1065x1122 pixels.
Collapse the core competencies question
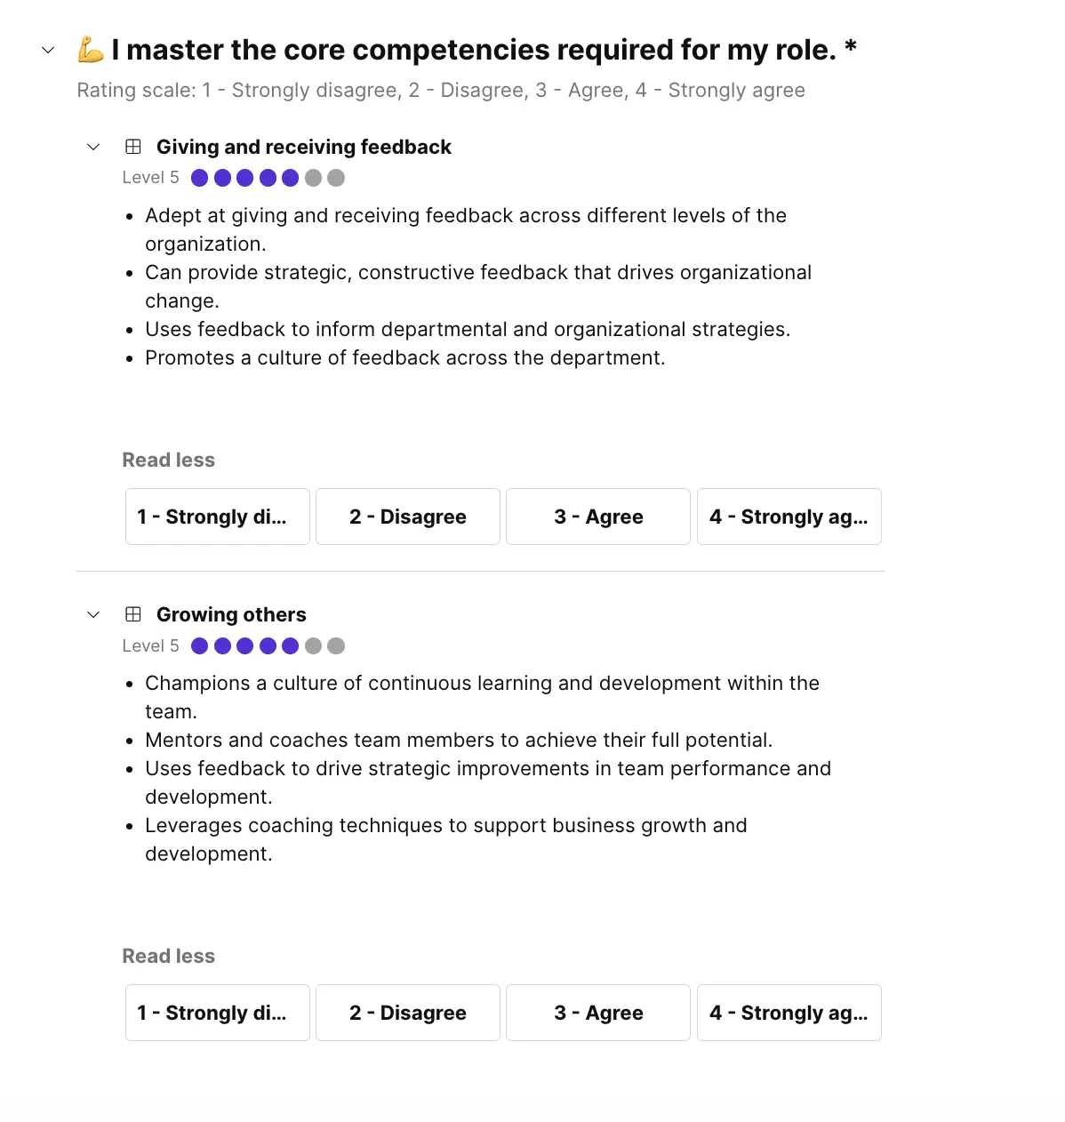[x=47, y=50]
